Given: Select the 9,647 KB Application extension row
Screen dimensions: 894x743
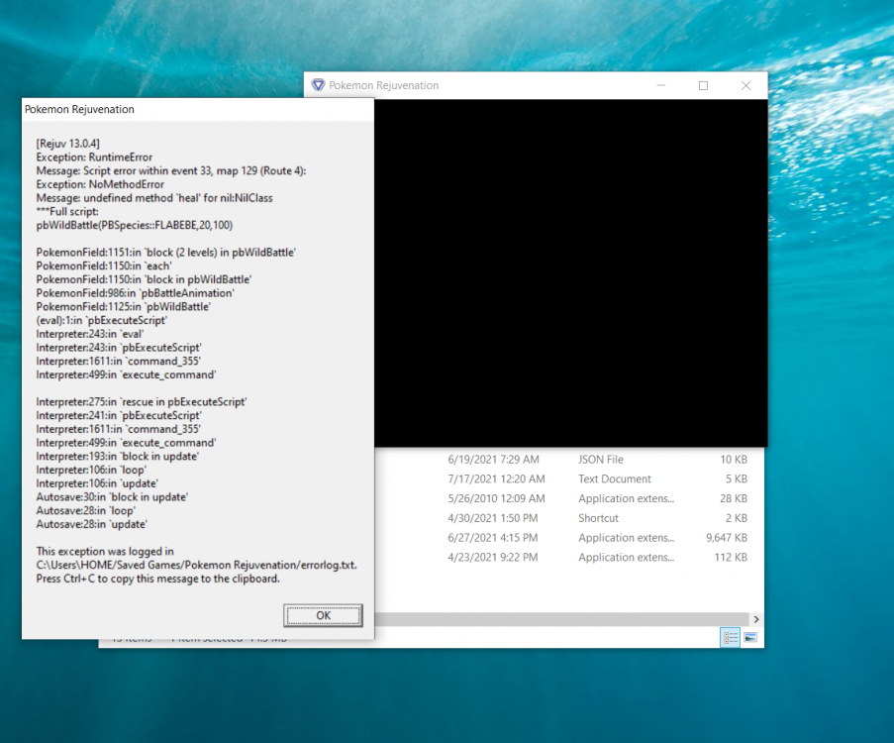Looking at the screenshot, I should pos(626,538).
